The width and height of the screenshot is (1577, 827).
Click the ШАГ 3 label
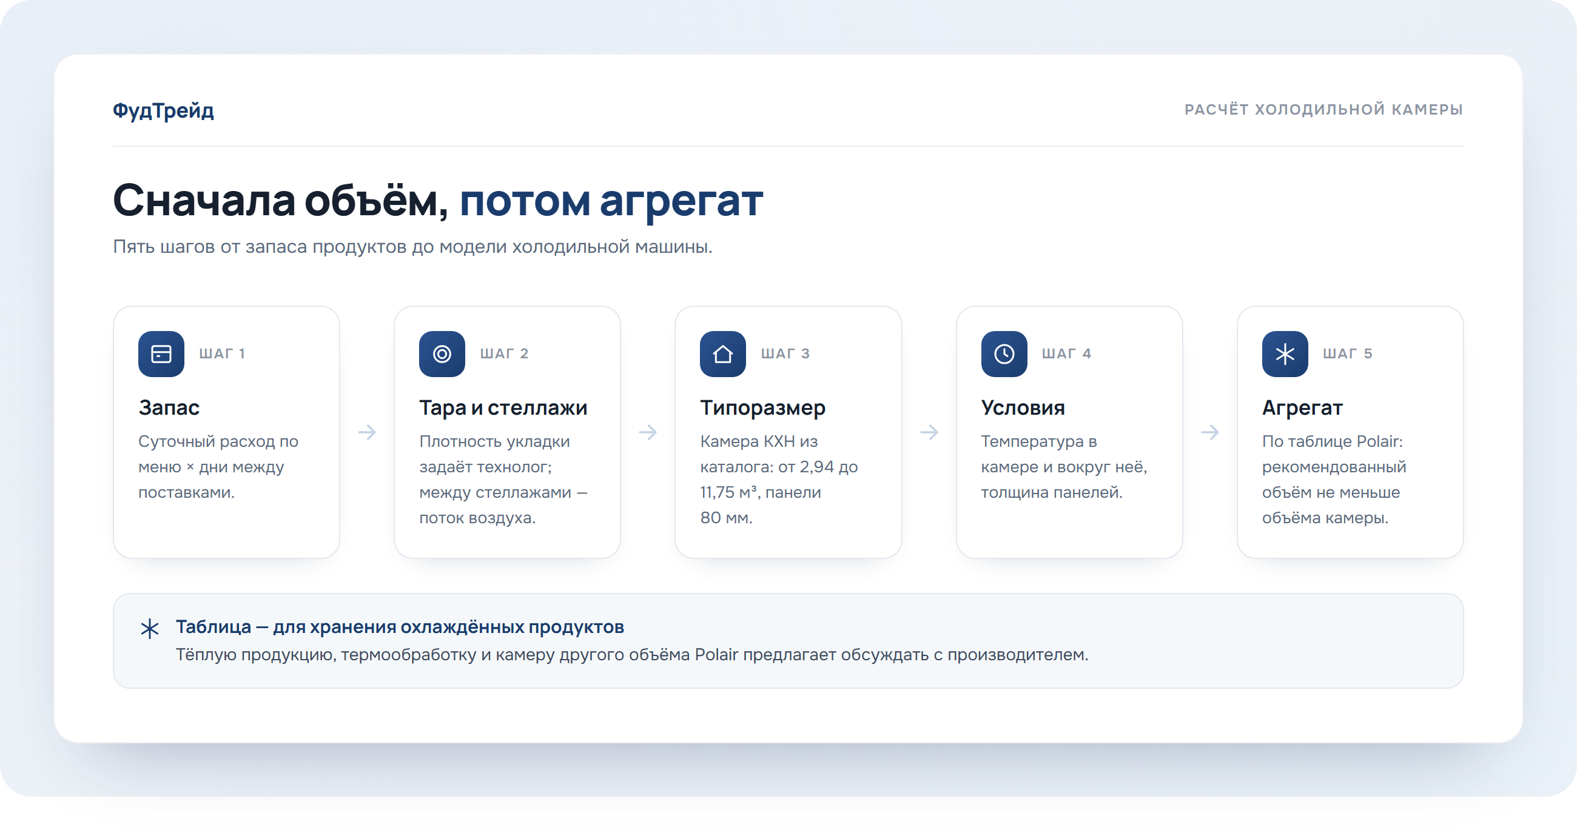785,354
